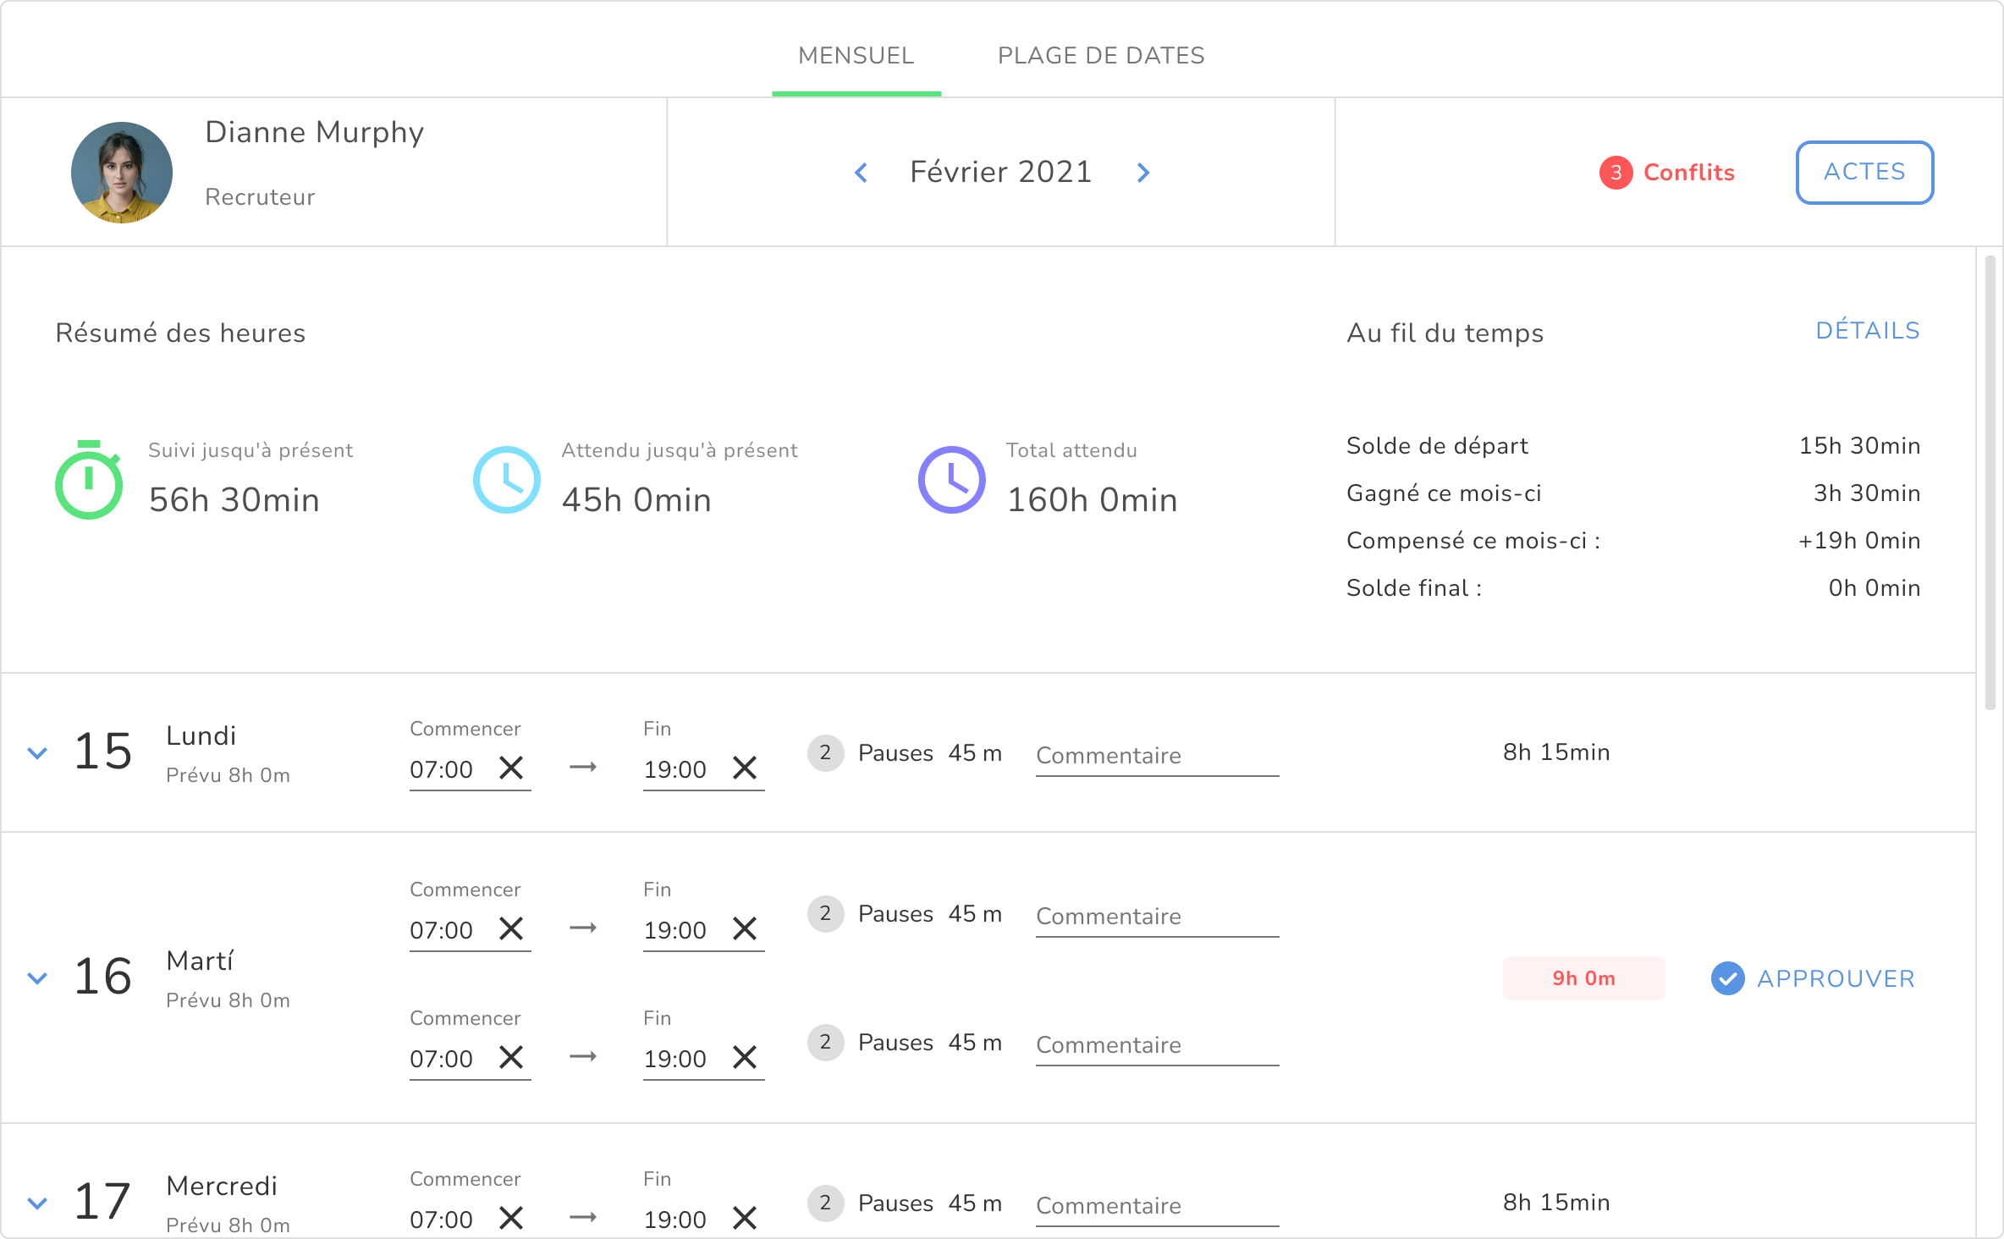This screenshot has width=2004, height=1239.
Task: Expand Wednesday 17 row chevron
Action: coord(37,1203)
